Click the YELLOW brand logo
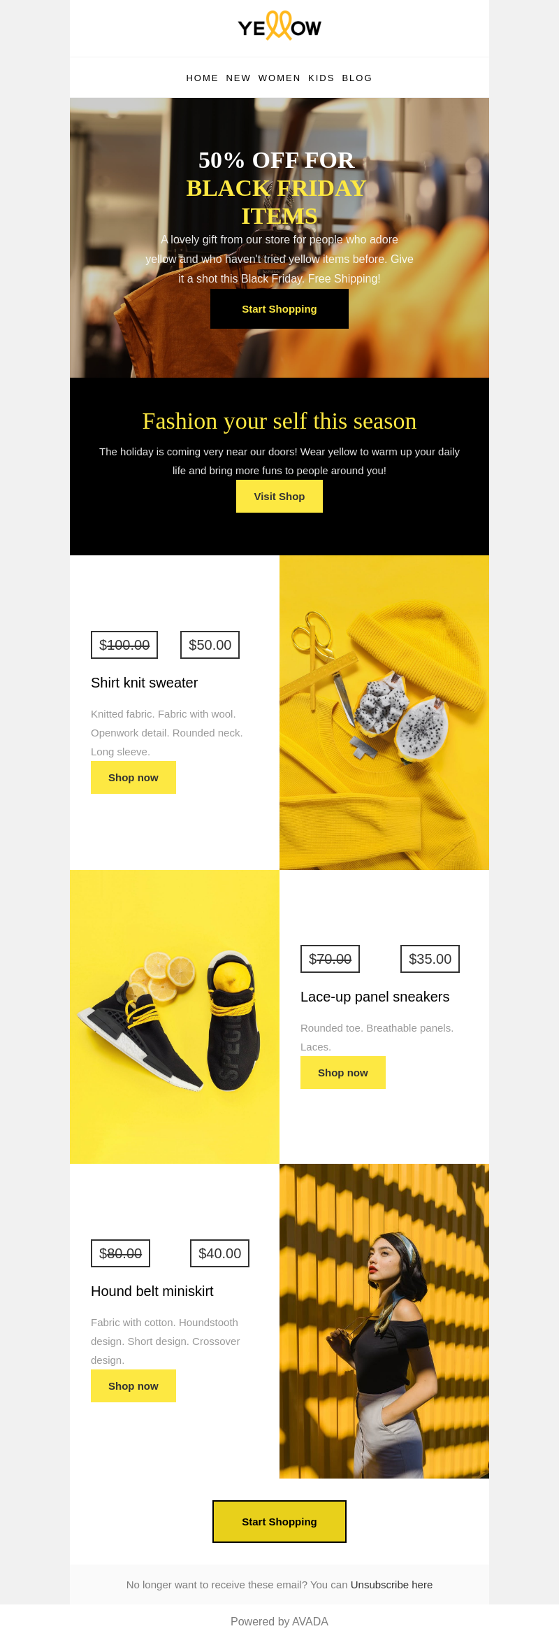The width and height of the screenshot is (559, 1652). pyautogui.click(x=279, y=26)
